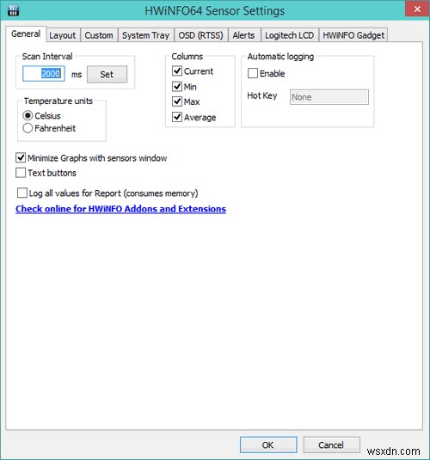
Task: Apply the scan interval with Set
Action: pos(107,74)
